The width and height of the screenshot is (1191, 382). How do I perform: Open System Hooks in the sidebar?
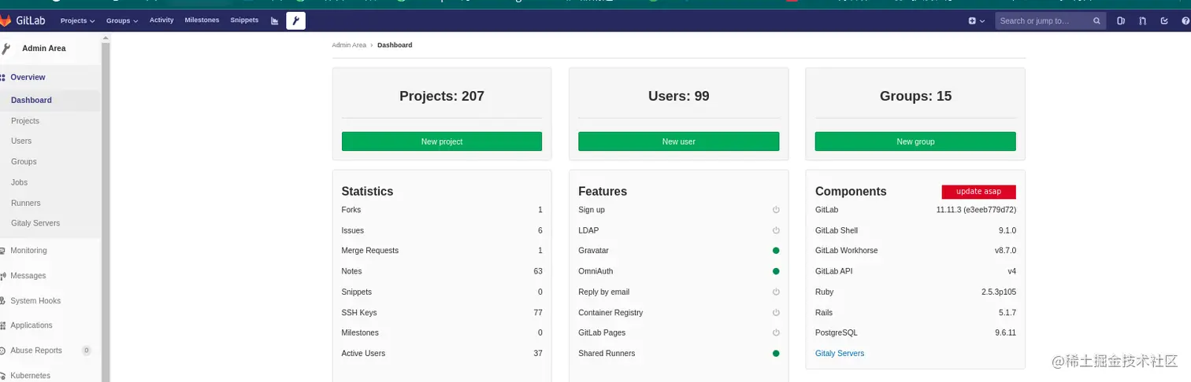pos(35,301)
